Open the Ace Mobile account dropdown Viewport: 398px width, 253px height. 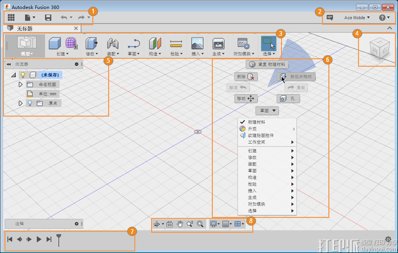click(357, 18)
